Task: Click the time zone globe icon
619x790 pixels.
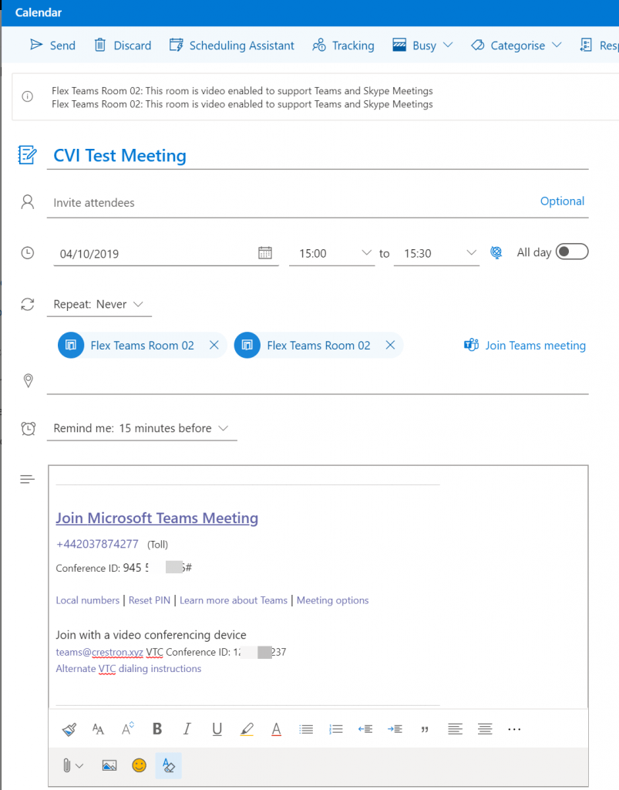Action: tap(496, 252)
